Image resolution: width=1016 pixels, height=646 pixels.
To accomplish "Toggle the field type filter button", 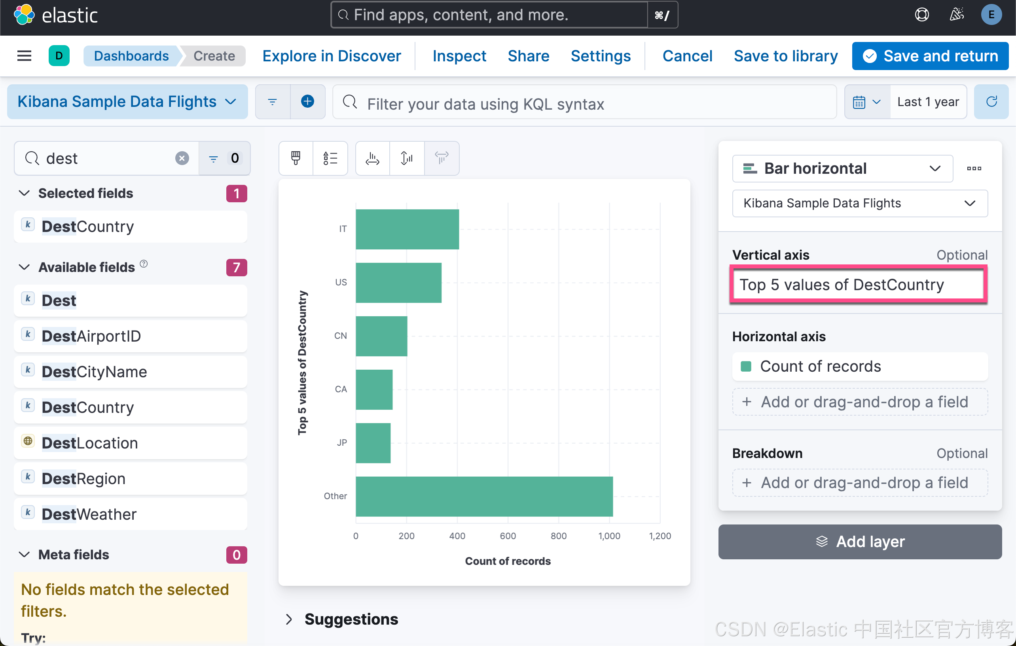I will coord(224,158).
